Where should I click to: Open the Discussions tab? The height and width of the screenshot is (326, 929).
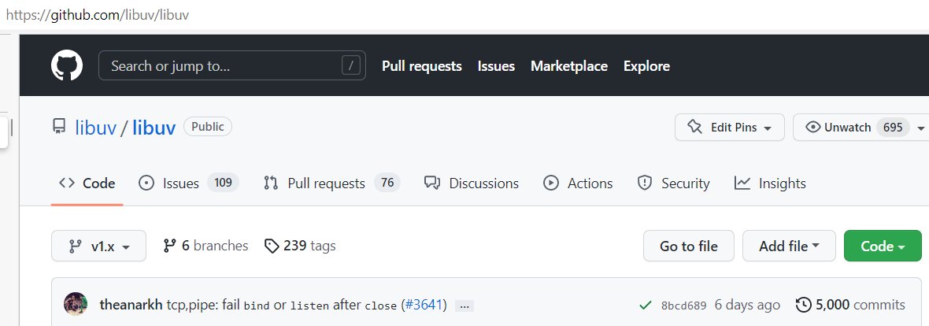point(472,183)
